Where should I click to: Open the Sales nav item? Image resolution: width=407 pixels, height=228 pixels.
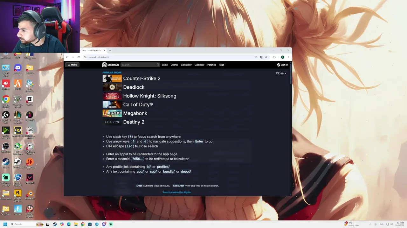coord(165,65)
